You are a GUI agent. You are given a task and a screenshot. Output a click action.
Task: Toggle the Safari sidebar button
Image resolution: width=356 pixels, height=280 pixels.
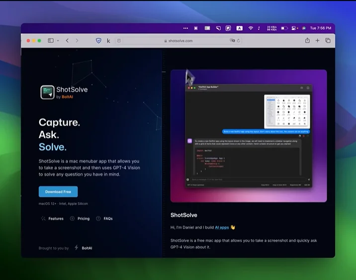[x=51, y=41]
